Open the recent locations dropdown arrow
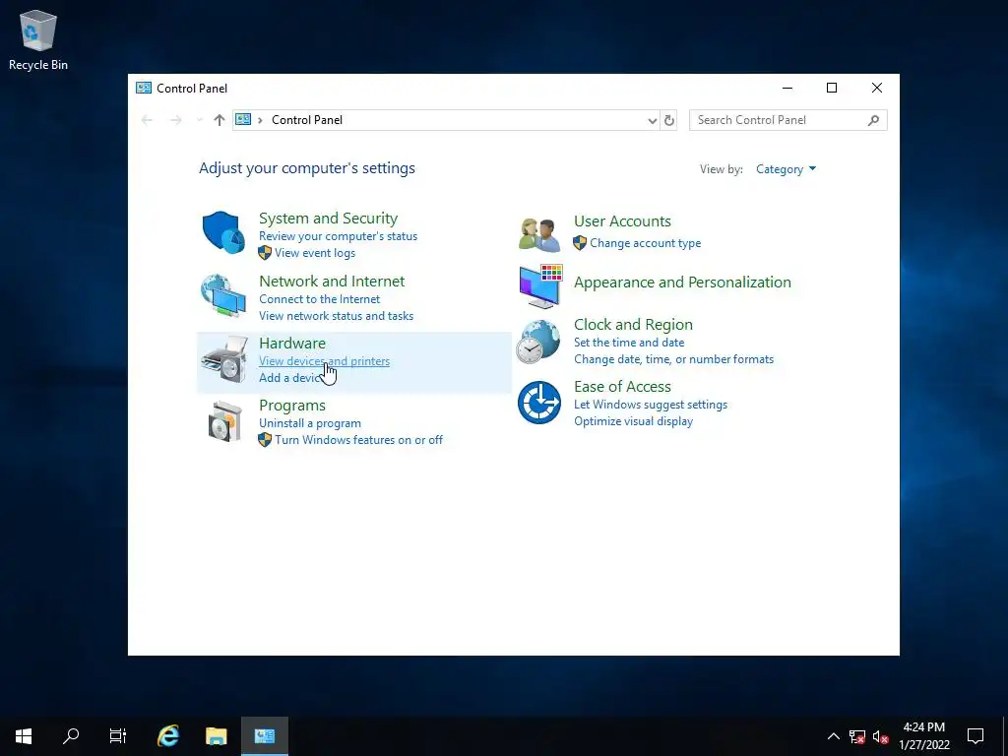Image resolution: width=1008 pixels, height=756 pixels. pos(199,120)
